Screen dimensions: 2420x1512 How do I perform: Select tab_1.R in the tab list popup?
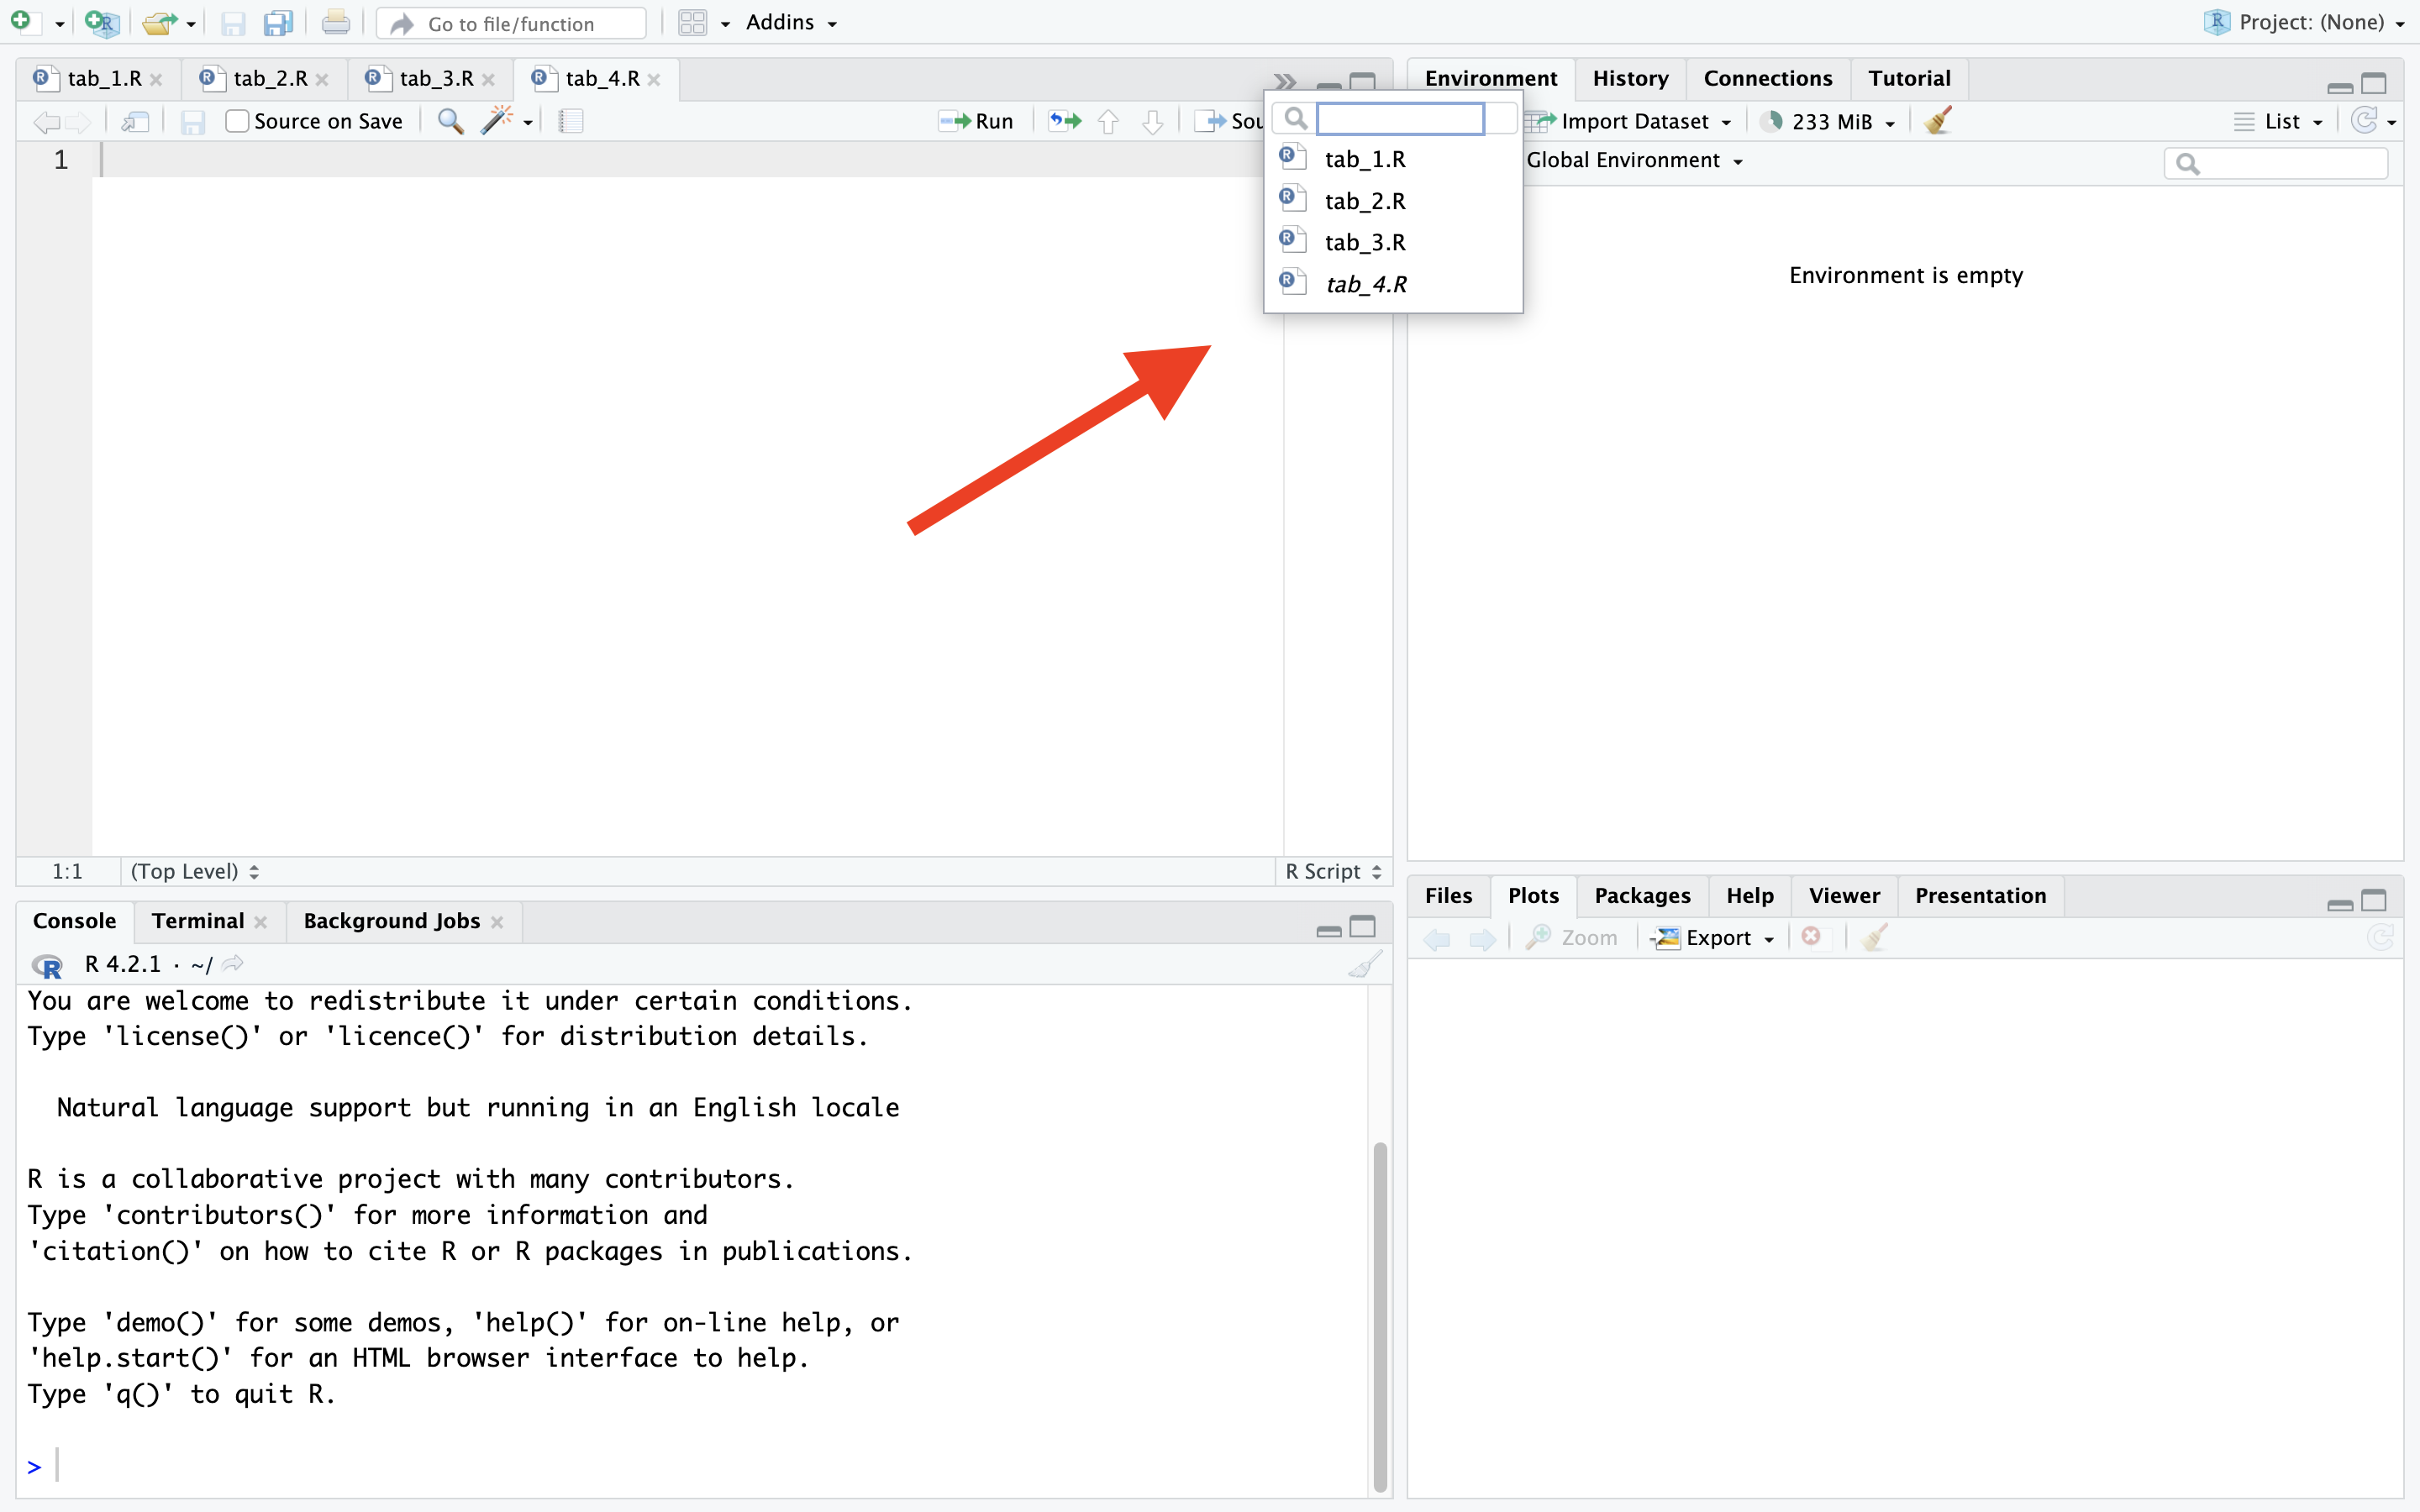[x=1393, y=159]
